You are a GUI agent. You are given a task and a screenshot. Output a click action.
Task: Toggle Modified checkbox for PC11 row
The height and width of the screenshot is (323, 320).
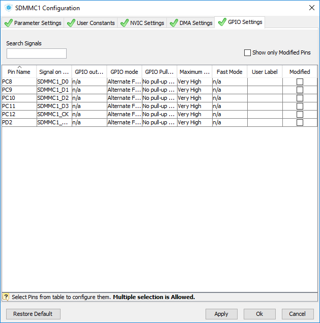tap(300, 106)
